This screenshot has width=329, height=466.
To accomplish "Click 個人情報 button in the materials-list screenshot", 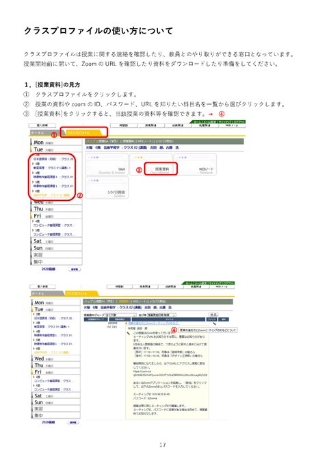I will 42,286.
